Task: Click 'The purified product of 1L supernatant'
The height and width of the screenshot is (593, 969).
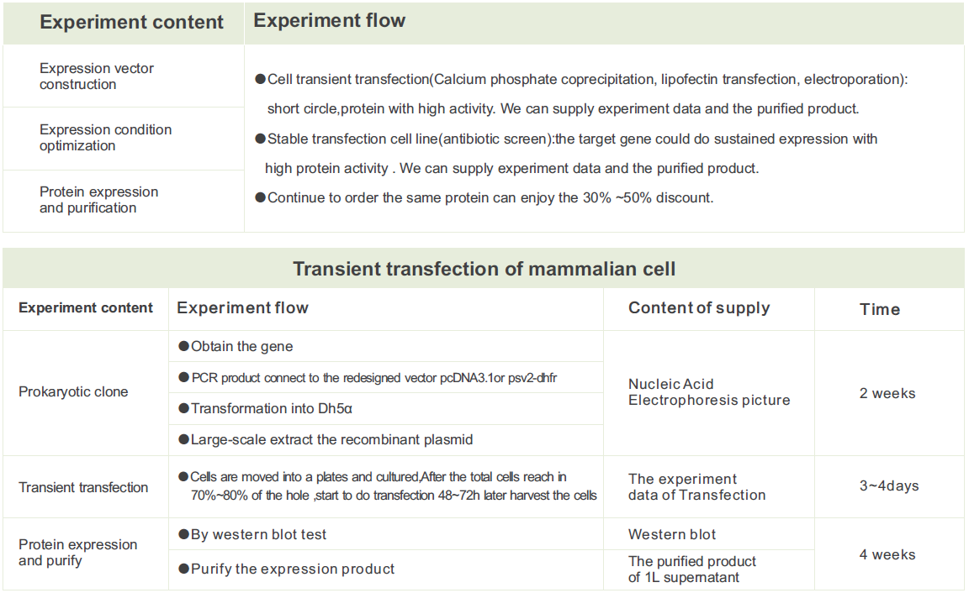Action: point(692,569)
